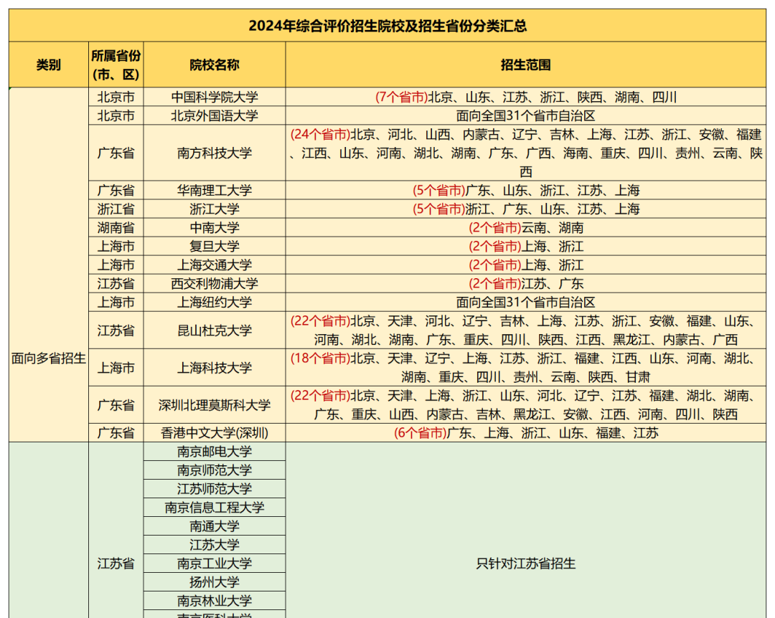Click the 复旦大学 cell
775x618 pixels.
coord(215,246)
